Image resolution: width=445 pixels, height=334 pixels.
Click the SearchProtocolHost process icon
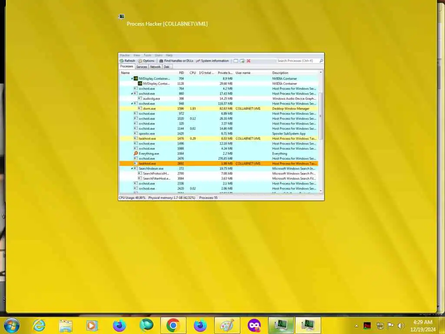tap(140, 173)
